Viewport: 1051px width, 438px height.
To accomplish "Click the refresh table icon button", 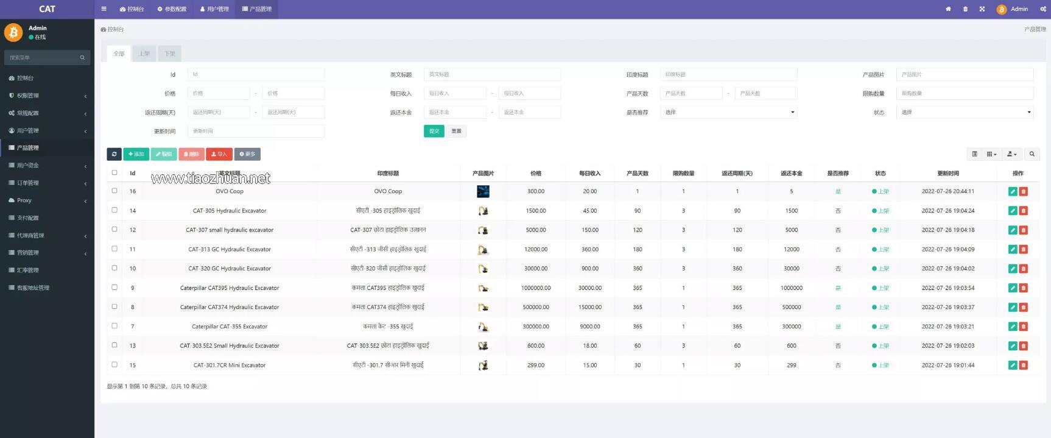I will [114, 154].
